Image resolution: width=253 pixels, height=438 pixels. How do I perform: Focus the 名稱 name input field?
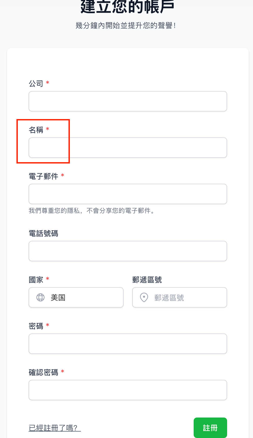click(128, 148)
